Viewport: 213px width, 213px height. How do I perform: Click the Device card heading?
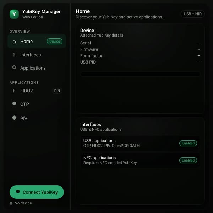[x=87, y=30]
